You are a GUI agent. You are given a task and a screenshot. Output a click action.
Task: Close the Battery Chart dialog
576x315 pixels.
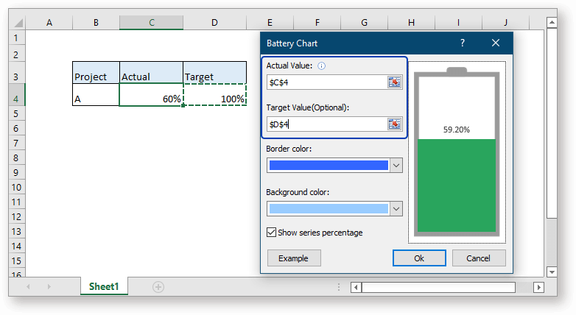click(495, 43)
